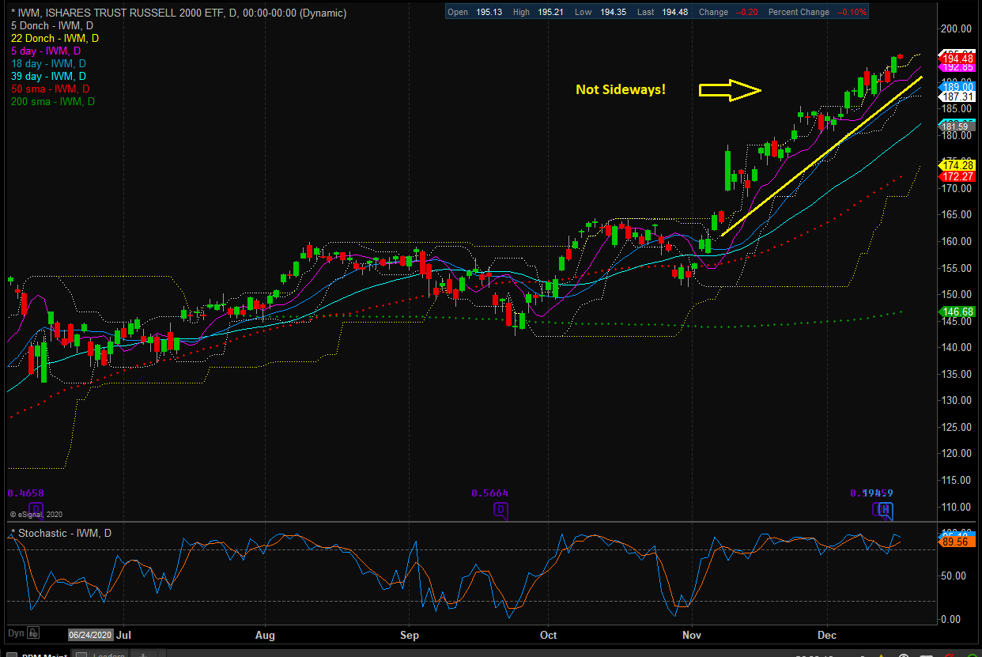Image resolution: width=982 pixels, height=657 pixels.
Task: Click the magenta 192.85 price axis tag
Action: point(957,68)
